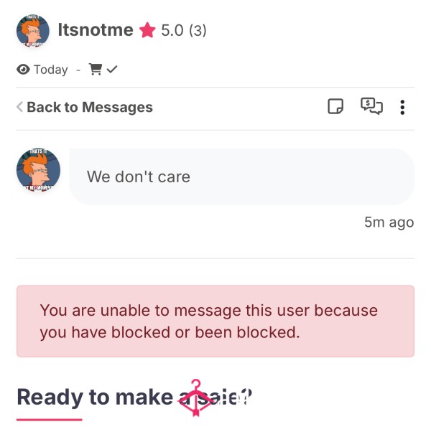Click the shopping cart icon
Viewport: 431px width, 437px height.
coord(95,69)
